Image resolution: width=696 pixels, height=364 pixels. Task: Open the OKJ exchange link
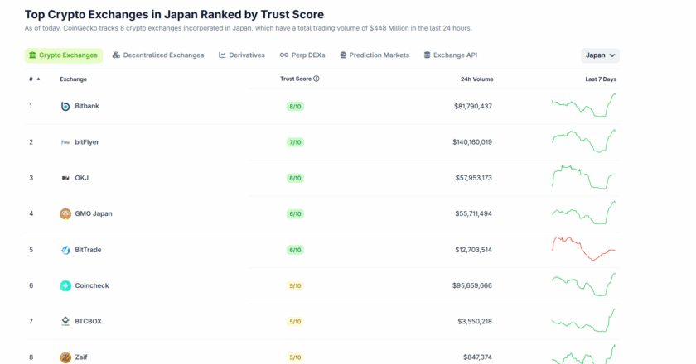pos(82,178)
